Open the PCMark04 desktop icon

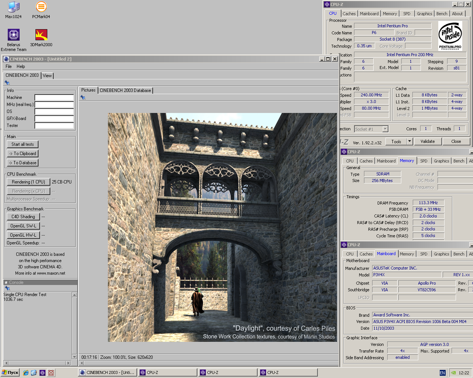(x=41, y=10)
